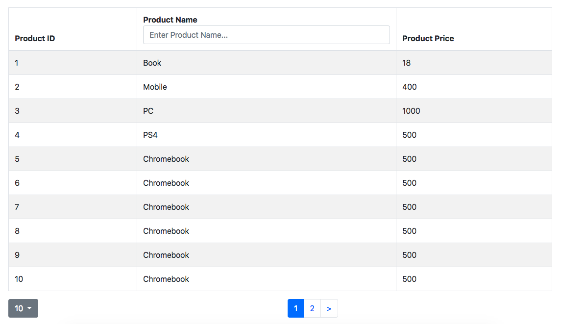This screenshot has height=324, width=562.
Task: Click the Product ID cell showing 9
Action: click(x=17, y=255)
